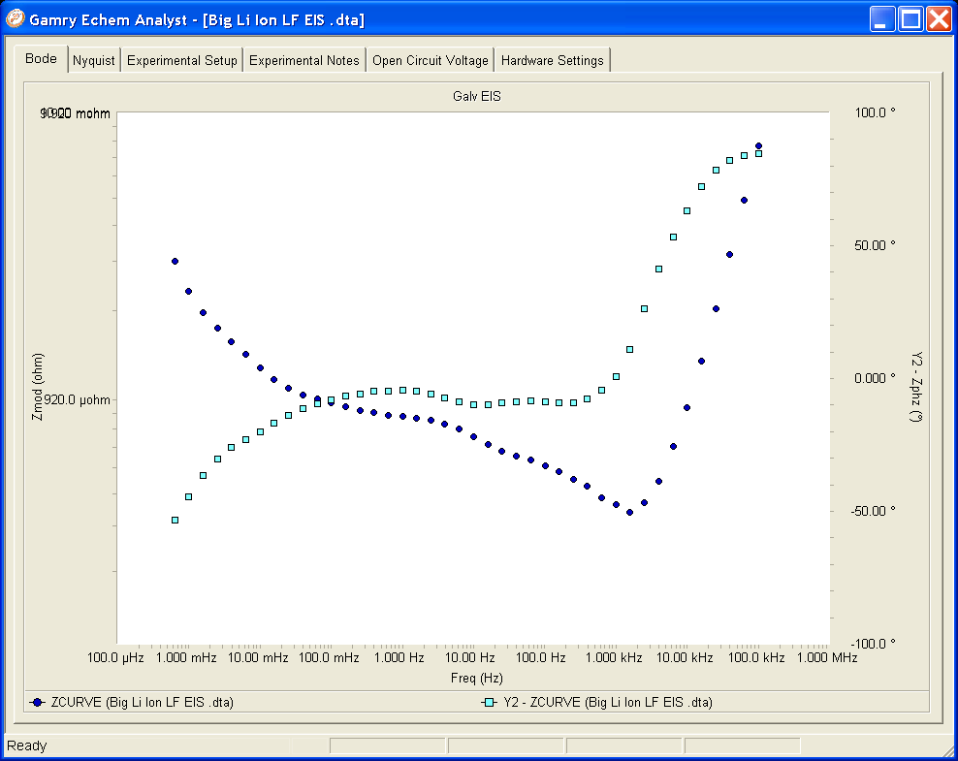Click the Galv EIS chart title
The image size is (958, 761).
(x=476, y=96)
